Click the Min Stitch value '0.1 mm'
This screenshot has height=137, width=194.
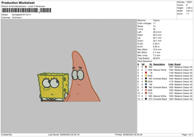point(156,52)
